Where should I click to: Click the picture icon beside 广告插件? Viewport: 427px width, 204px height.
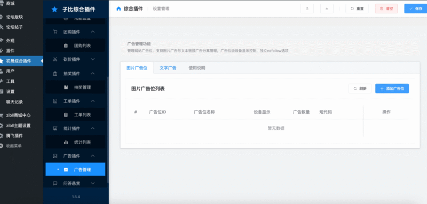[x=55, y=156]
